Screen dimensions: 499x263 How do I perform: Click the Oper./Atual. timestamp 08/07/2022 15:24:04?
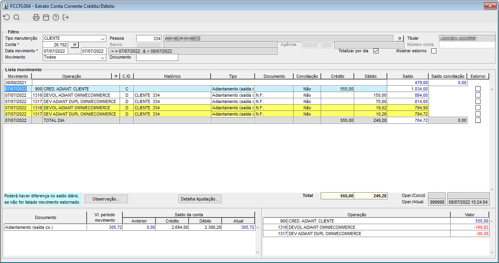point(468,202)
